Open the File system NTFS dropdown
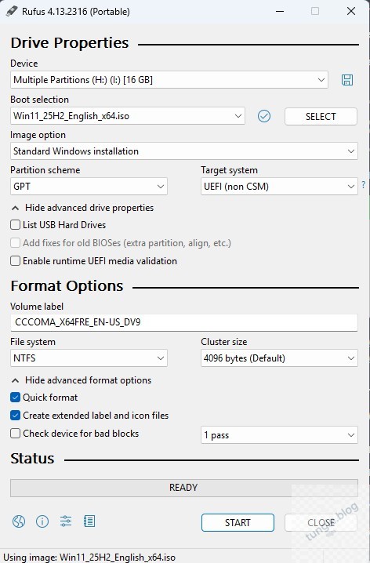This screenshot has width=370, height=563. [89, 358]
